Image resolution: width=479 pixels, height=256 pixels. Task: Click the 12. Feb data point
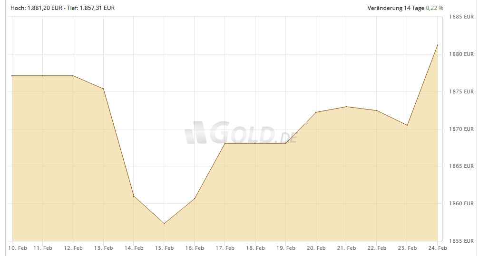73,76
